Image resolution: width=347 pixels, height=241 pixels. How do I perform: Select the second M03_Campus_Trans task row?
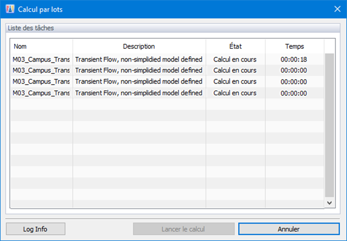pos(41,70)
